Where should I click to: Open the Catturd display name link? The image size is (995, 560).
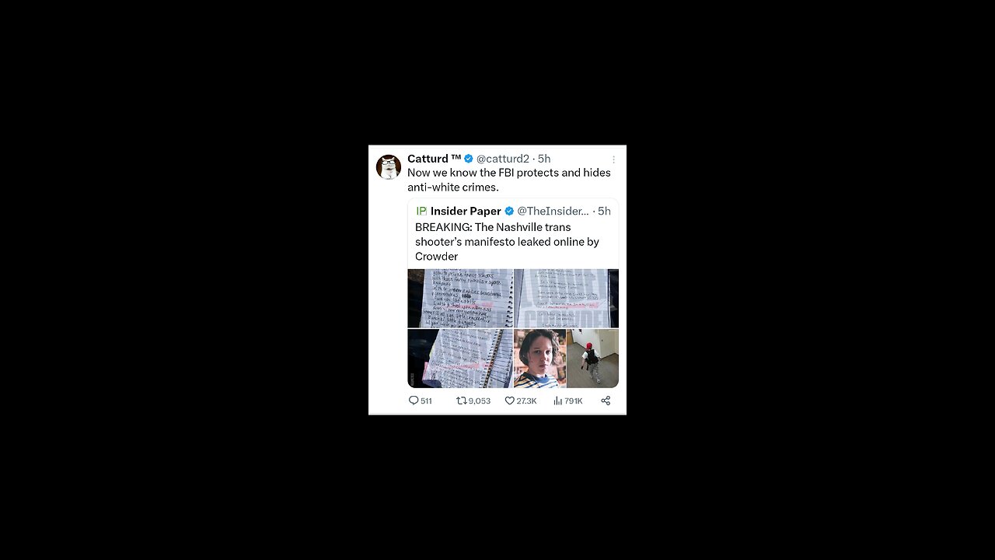click(x=435, y=159)
